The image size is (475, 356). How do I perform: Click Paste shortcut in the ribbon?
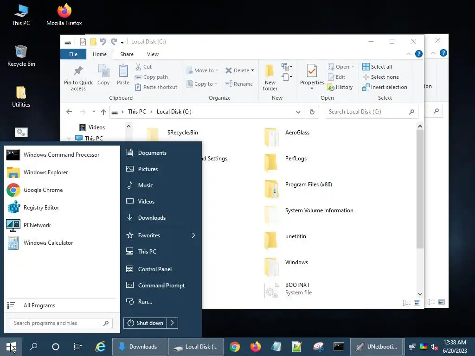(x=156, y=87)
